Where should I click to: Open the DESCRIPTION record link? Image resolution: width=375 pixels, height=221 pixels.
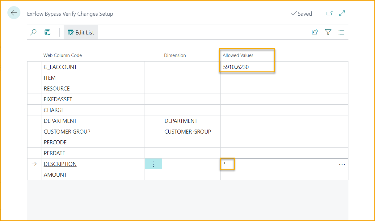[60, 164]
